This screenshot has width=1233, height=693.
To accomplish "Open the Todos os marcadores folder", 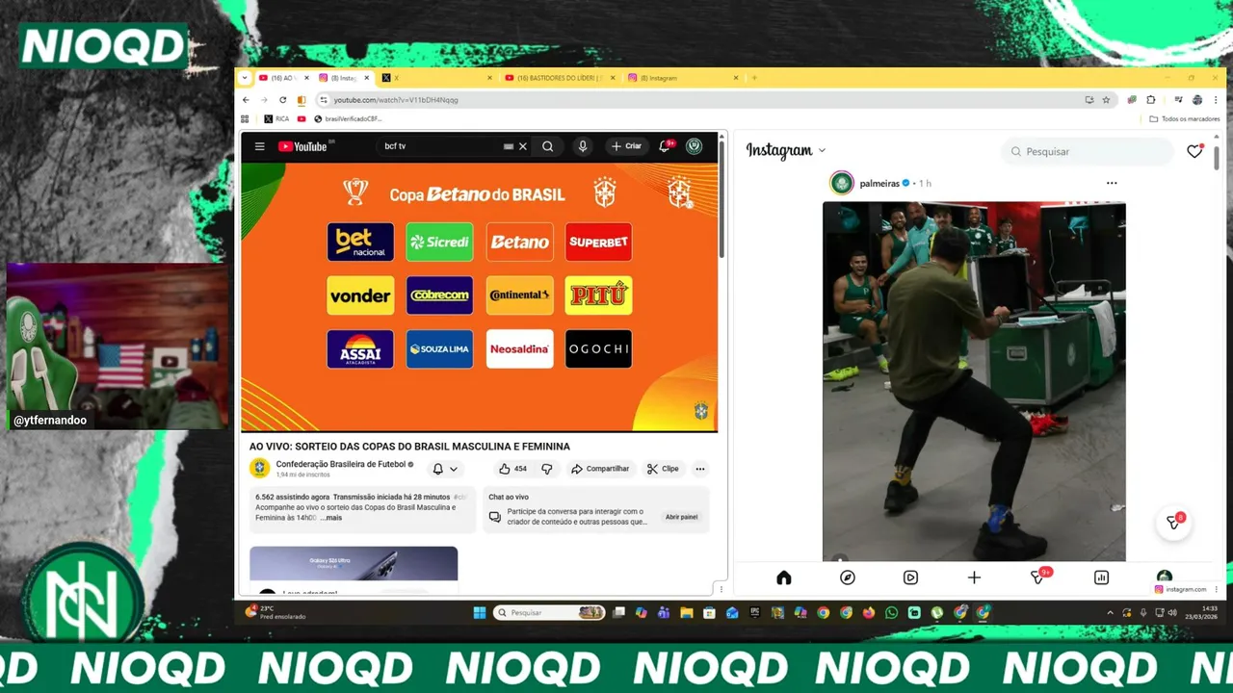I will (1185, 119).
